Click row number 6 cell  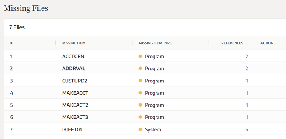click(11, 117)
